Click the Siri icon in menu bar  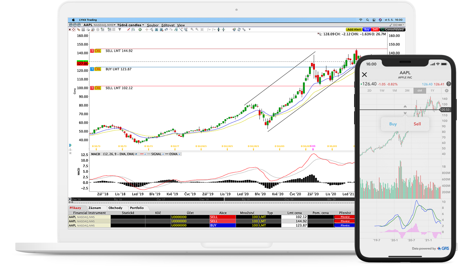pyautogui.click(x=380, y=20)
